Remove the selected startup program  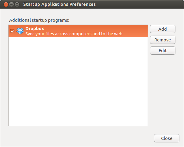[163, 40]
